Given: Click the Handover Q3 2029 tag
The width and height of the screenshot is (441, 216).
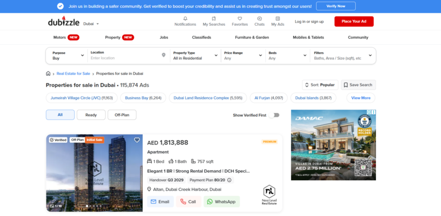Looking at the screenshot, I should pos(167,180).
